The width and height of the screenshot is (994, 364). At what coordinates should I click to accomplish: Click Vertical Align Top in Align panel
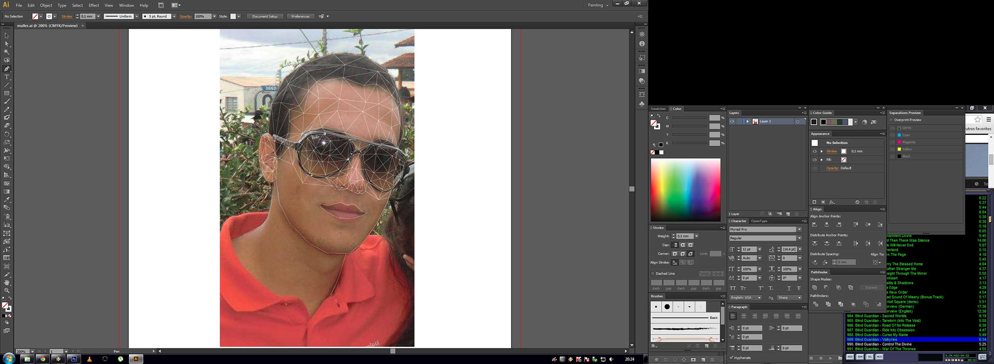tap(856, 224)
